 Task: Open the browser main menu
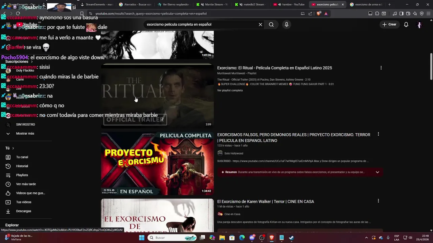[x=428, y=13]
